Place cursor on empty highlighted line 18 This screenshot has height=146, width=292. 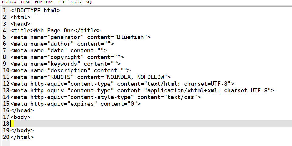click(121, 124)
